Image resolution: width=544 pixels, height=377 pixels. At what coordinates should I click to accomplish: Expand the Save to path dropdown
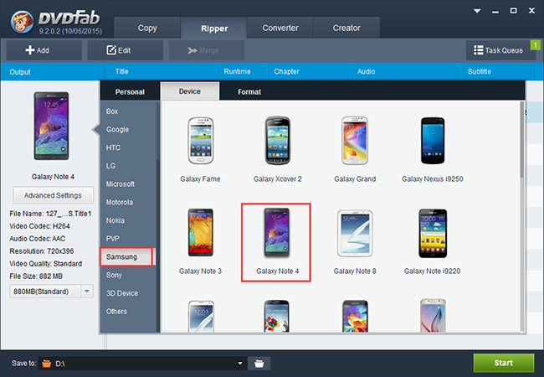click(x=239, y=363)
